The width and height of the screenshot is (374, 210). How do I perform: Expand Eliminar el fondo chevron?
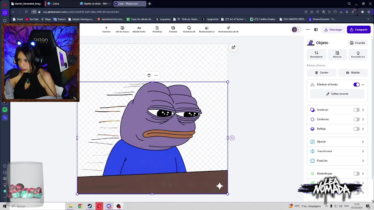click(363, 85)
